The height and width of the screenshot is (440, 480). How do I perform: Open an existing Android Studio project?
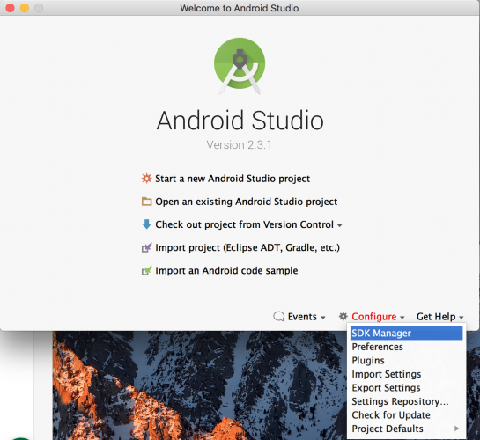[x=246, y=202]
